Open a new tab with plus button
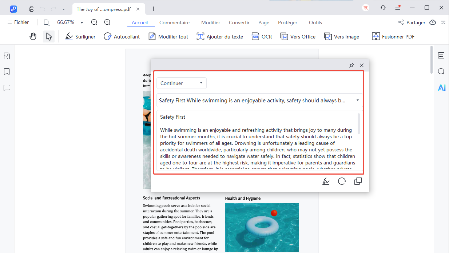 (153, 9)
